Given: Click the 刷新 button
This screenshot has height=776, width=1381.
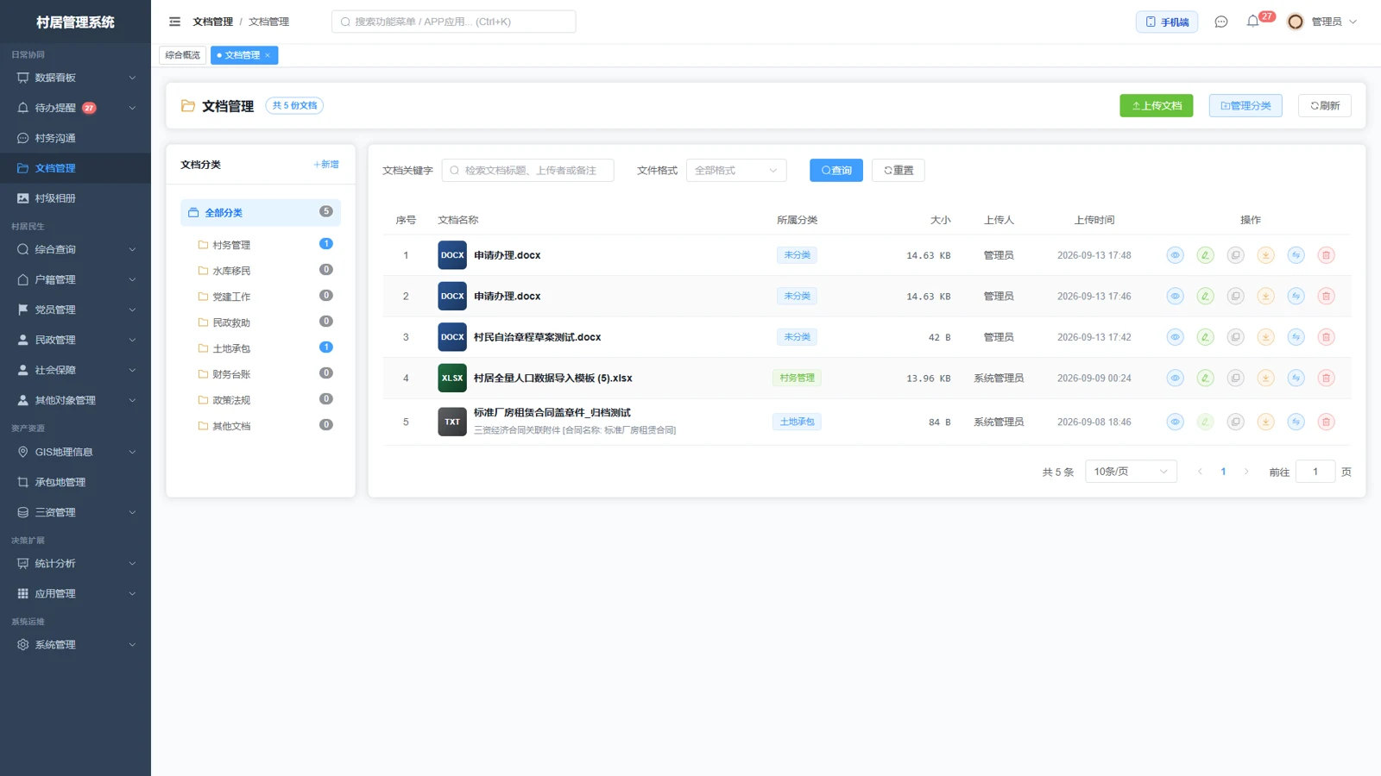Looking at the screenshot, I should coord(1325,106).
